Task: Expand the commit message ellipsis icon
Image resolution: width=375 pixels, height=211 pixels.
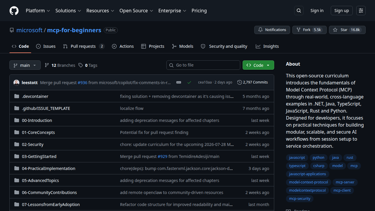Action: click(x=179, y=82)
